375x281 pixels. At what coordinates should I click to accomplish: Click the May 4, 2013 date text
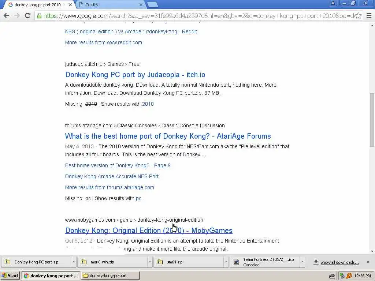click(x=79, y=146)
